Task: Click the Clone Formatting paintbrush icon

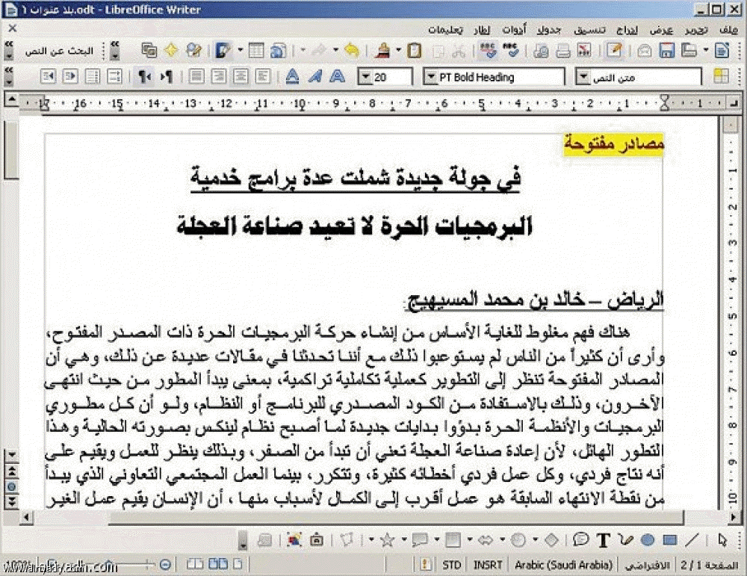Action: 382,51
